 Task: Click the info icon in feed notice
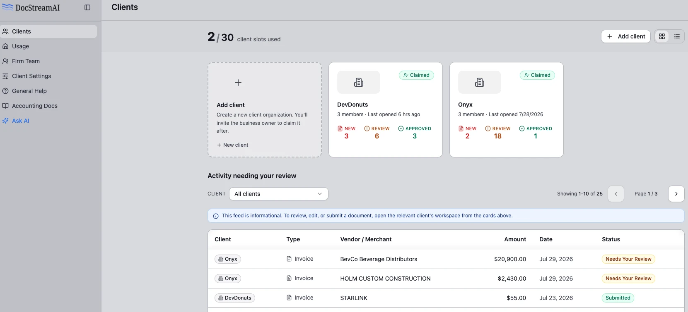[x=216, y=216]
